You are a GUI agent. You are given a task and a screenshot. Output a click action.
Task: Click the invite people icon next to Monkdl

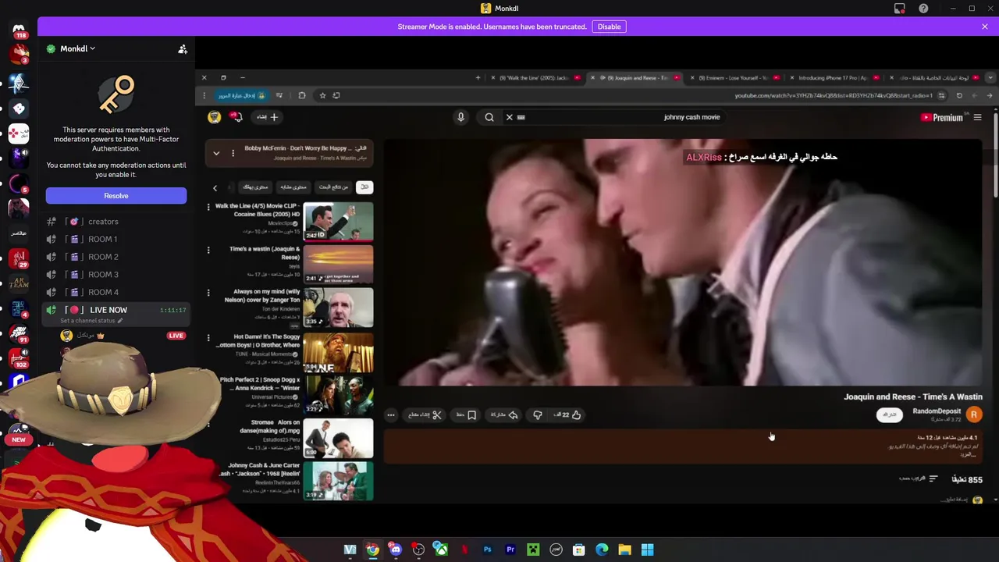click(183, 48)
